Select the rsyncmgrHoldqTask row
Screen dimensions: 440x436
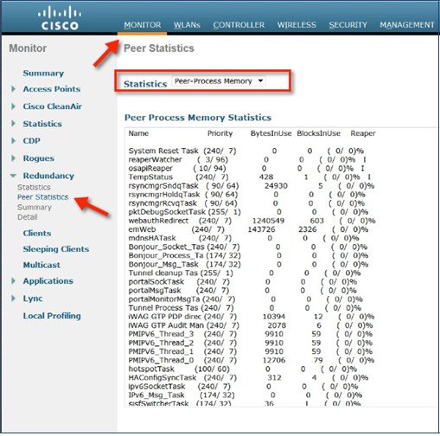tap(246, 195)
